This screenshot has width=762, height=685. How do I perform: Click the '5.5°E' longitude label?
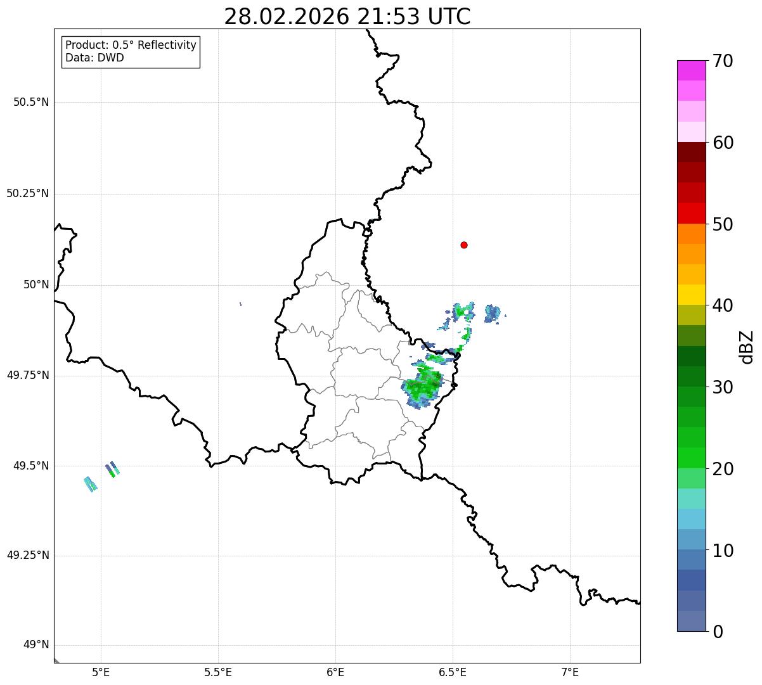[218, 672]
